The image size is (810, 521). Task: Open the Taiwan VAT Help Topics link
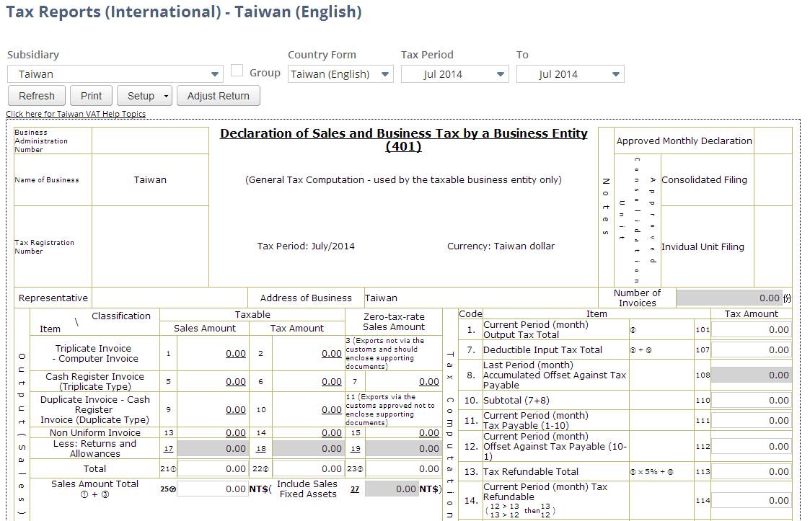pos(76,112)
